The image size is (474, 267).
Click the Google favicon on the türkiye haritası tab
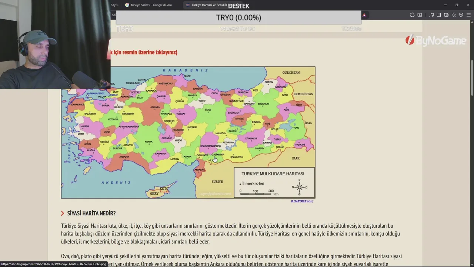point(127,5)
